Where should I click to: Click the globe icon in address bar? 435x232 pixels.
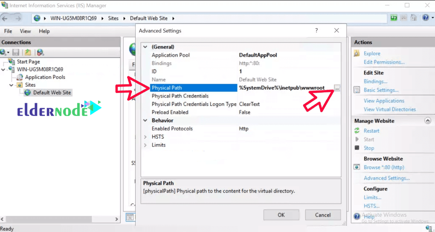pos(37,18)
